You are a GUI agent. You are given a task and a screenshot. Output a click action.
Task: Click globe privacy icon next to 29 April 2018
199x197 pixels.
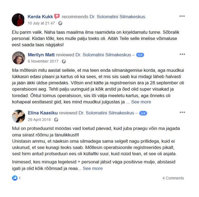click(56, 120)
